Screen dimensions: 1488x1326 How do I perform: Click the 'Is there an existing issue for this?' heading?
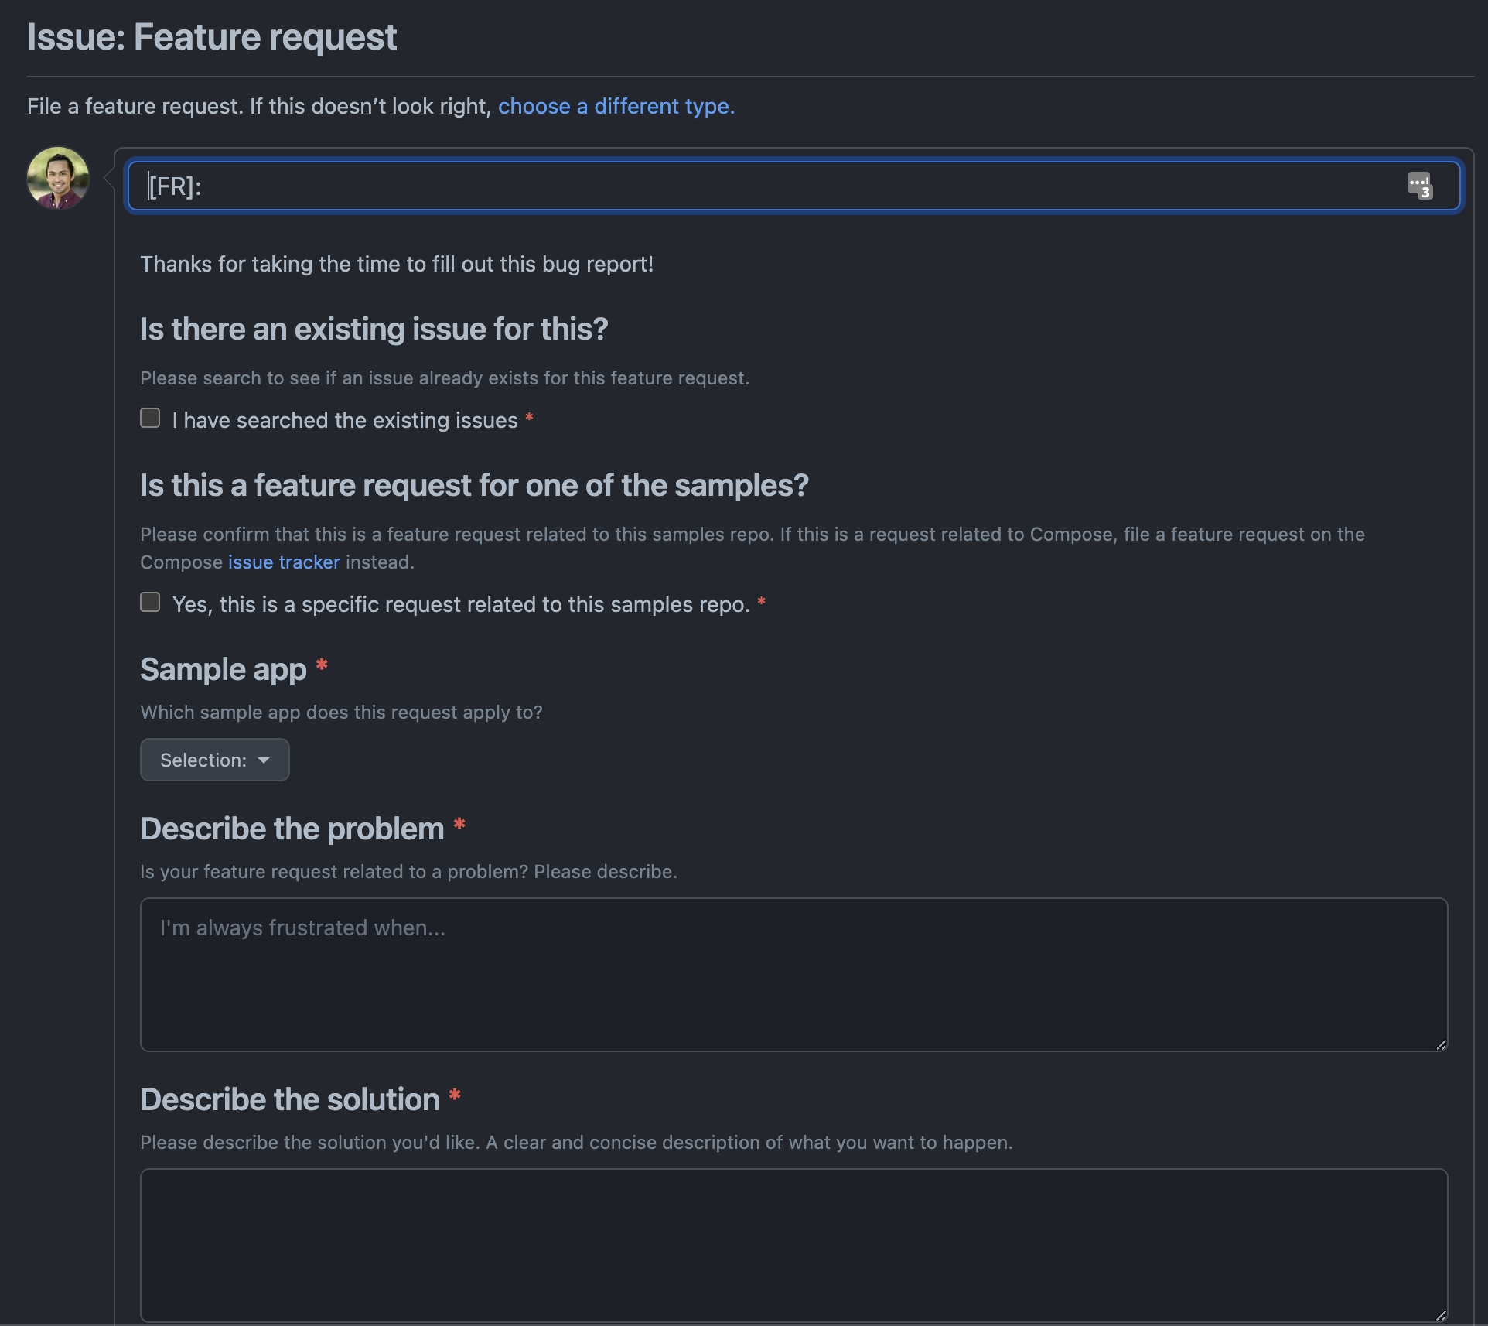[x=374, y=329]
